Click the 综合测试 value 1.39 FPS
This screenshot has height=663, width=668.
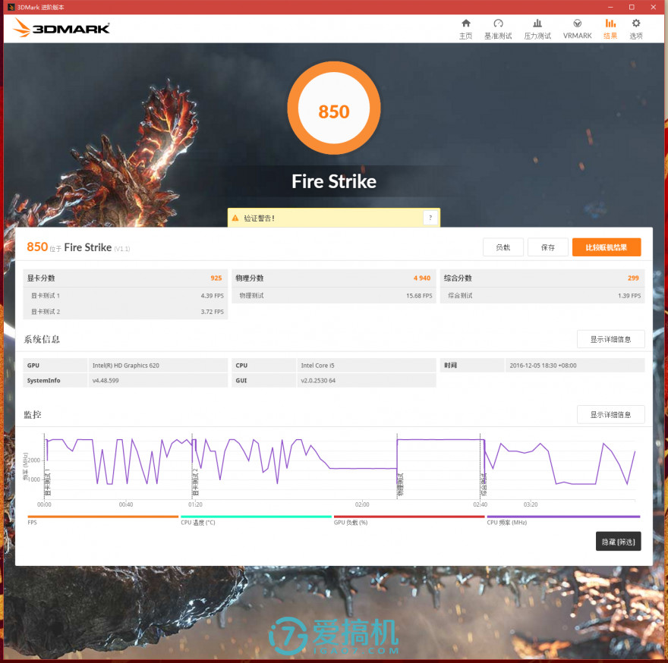629,296
